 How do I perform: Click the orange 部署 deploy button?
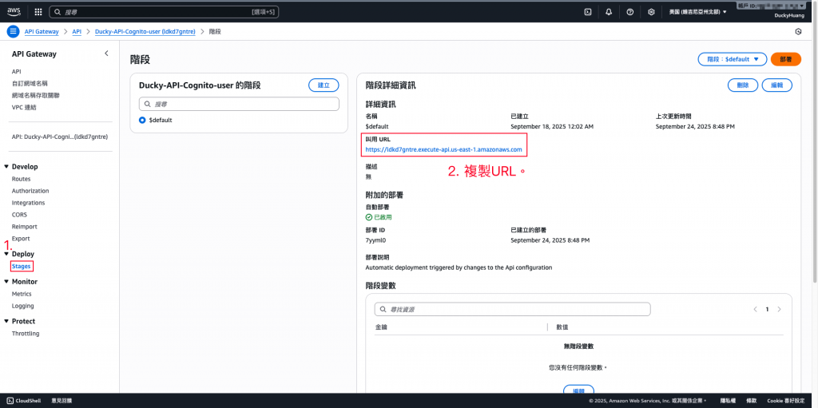pos(786,59)
